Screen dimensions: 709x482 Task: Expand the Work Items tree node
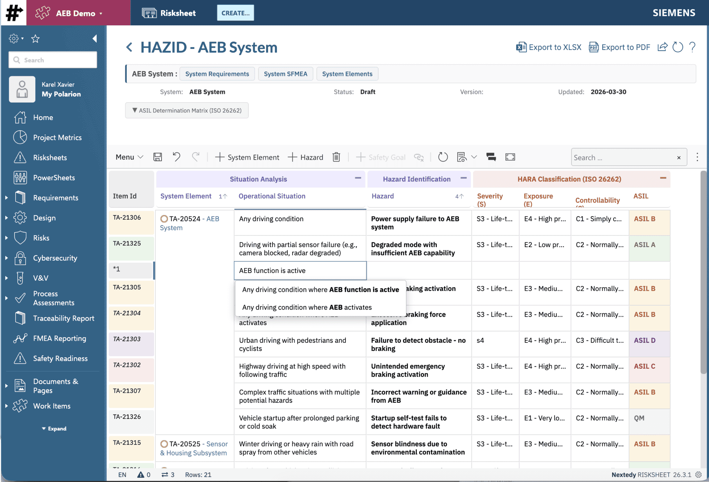click(x=7, y=406)
